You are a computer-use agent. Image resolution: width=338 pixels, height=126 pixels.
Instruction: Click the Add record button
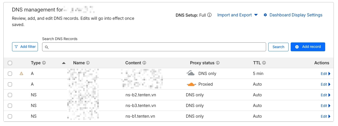[x=308, y=47]
